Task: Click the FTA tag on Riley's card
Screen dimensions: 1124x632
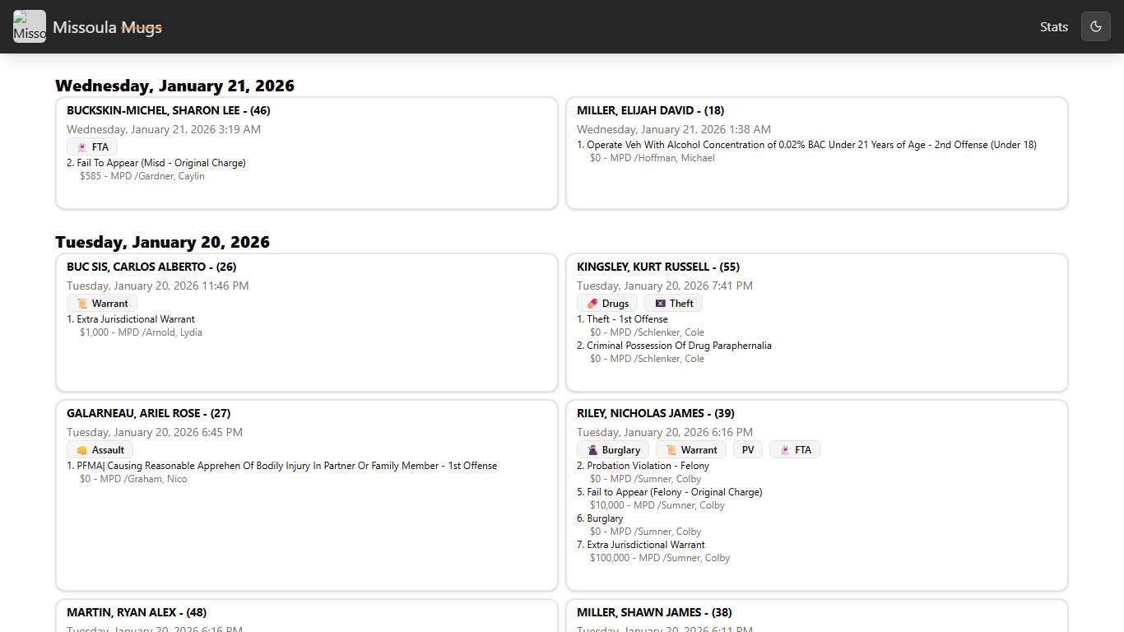Action: click(x=795, y=450)
